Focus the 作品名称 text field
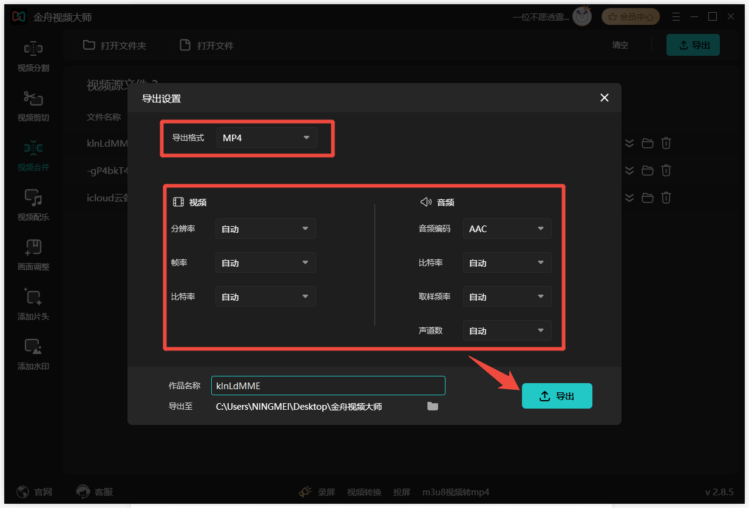Viewport: 749px width, 508px height. coord(328,386)
